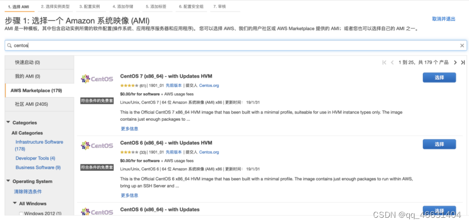
Task: Select AWS Marketplace (179) in sidebar
Action: click(39, 90)
